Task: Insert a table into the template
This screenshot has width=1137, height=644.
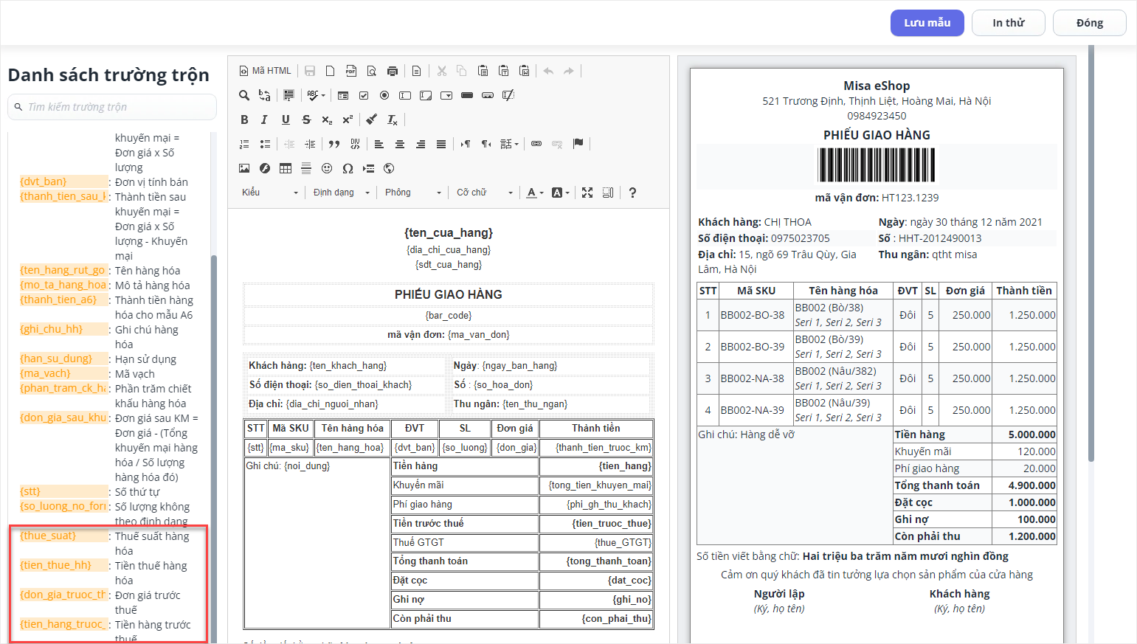Action: (286, 168)
